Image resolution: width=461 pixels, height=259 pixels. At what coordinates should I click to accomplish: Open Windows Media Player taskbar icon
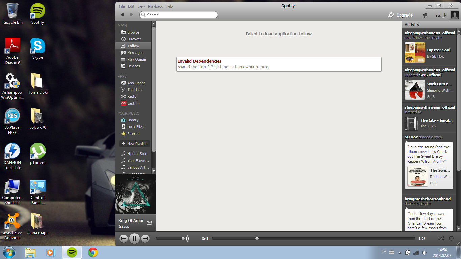tap(50, 252)
